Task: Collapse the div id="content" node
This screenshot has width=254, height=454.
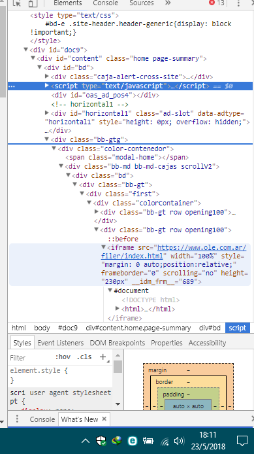Action: click(x=33, y=58)
